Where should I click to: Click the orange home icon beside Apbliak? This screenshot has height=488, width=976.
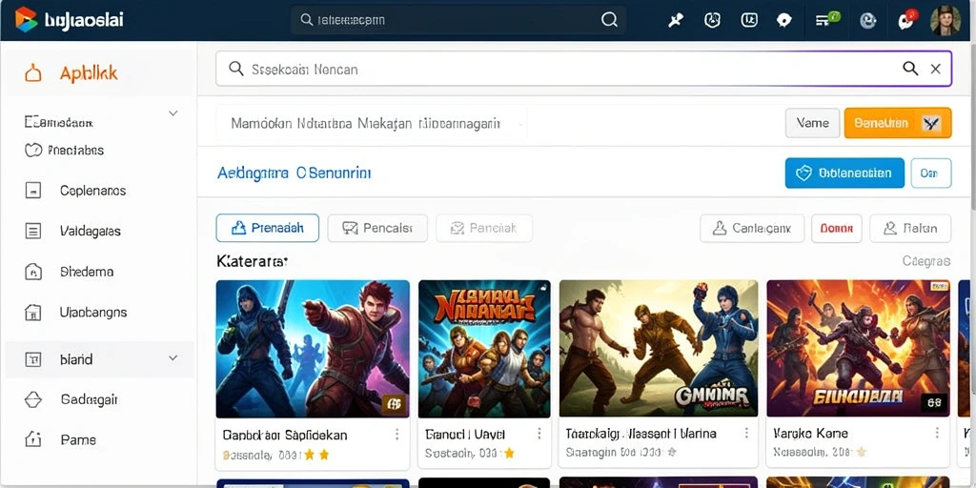pos(33,73)
